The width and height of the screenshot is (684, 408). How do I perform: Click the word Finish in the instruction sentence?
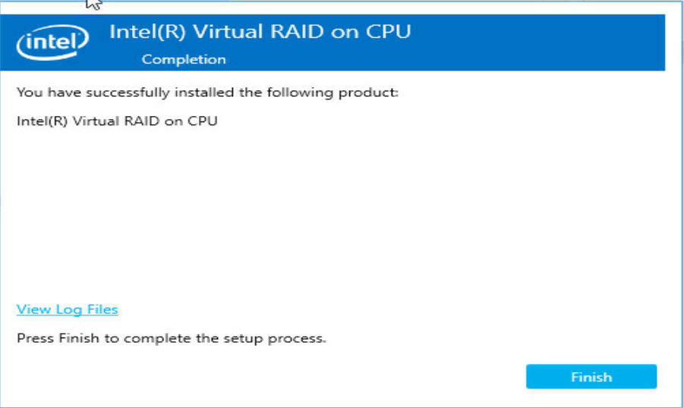click(79, 339)
